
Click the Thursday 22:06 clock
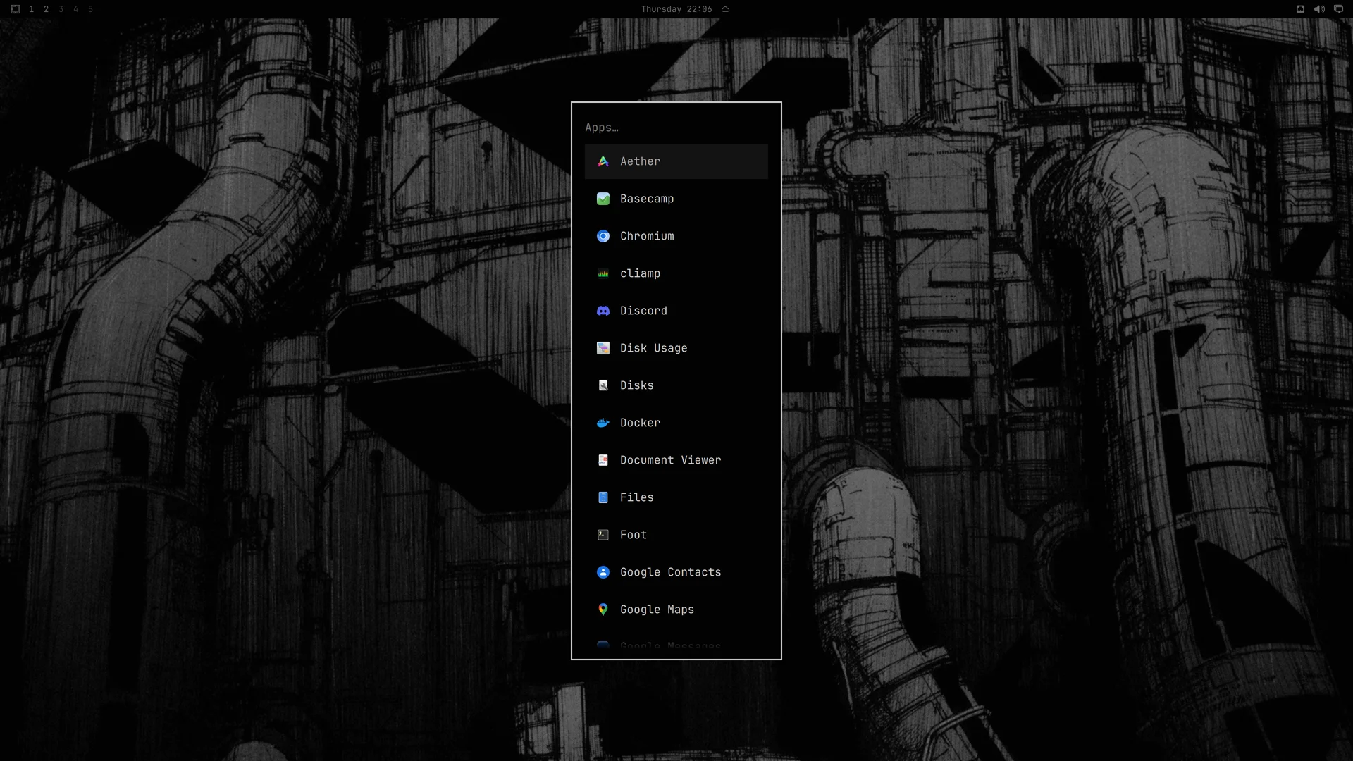point(676,9)
